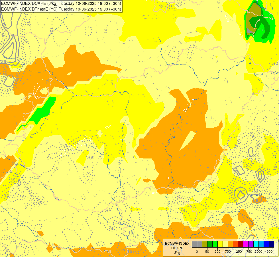Image resolution: width=279 pixels, height=257 pixels.
Task: Select the pale yellow legend swatch
Action: click(x=225, y=244)
